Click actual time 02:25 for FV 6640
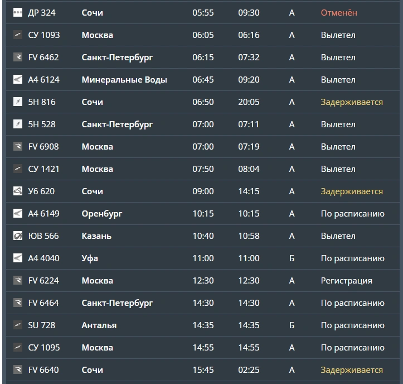 [249, 370]
